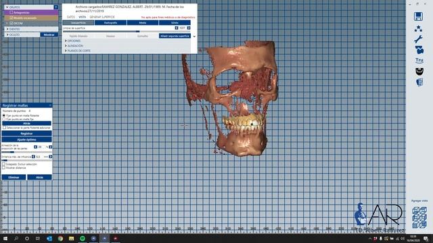
Task: Click Mostrar button next to OCULTO
Action: click(49, 34)
